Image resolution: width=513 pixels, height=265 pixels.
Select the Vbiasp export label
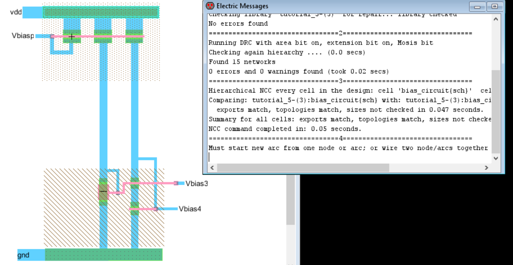click(x=22, y=36)
